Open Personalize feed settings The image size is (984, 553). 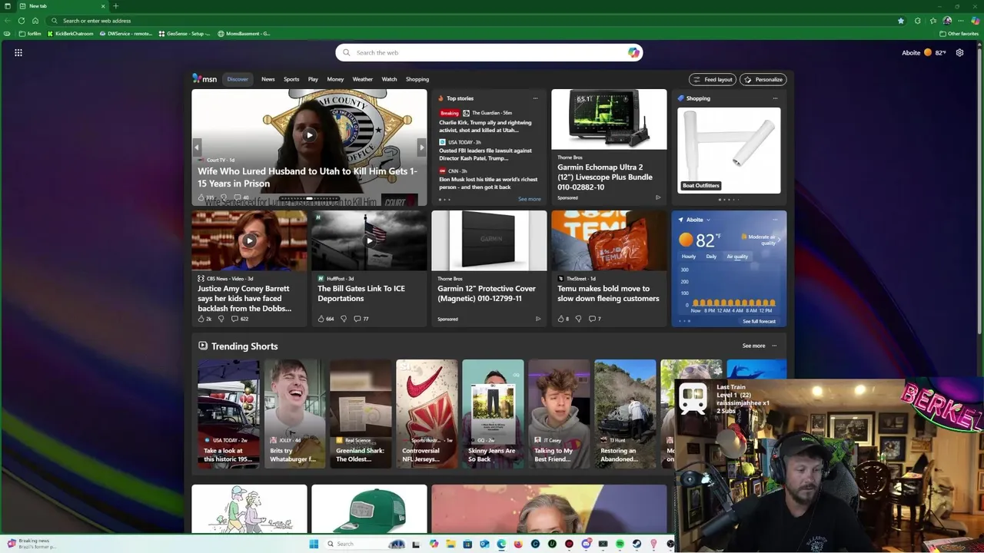coord(763,79)
